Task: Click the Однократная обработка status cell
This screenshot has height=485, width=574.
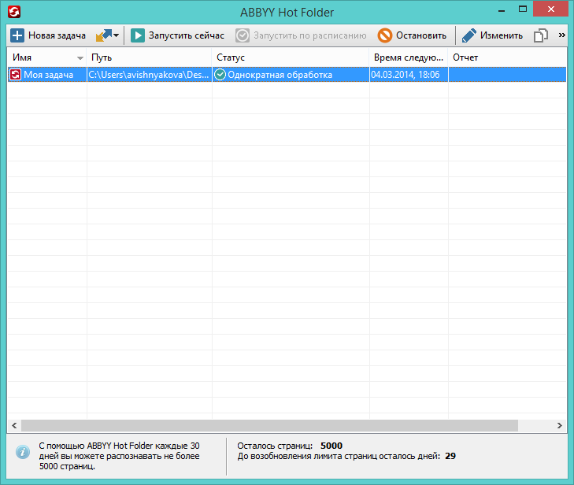Action: click(291, 75)
